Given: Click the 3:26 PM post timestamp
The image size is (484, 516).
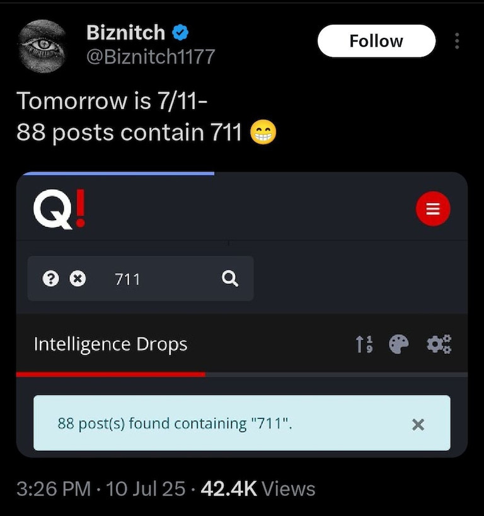Looking at the screenshot, I should (x=53, y=488).
